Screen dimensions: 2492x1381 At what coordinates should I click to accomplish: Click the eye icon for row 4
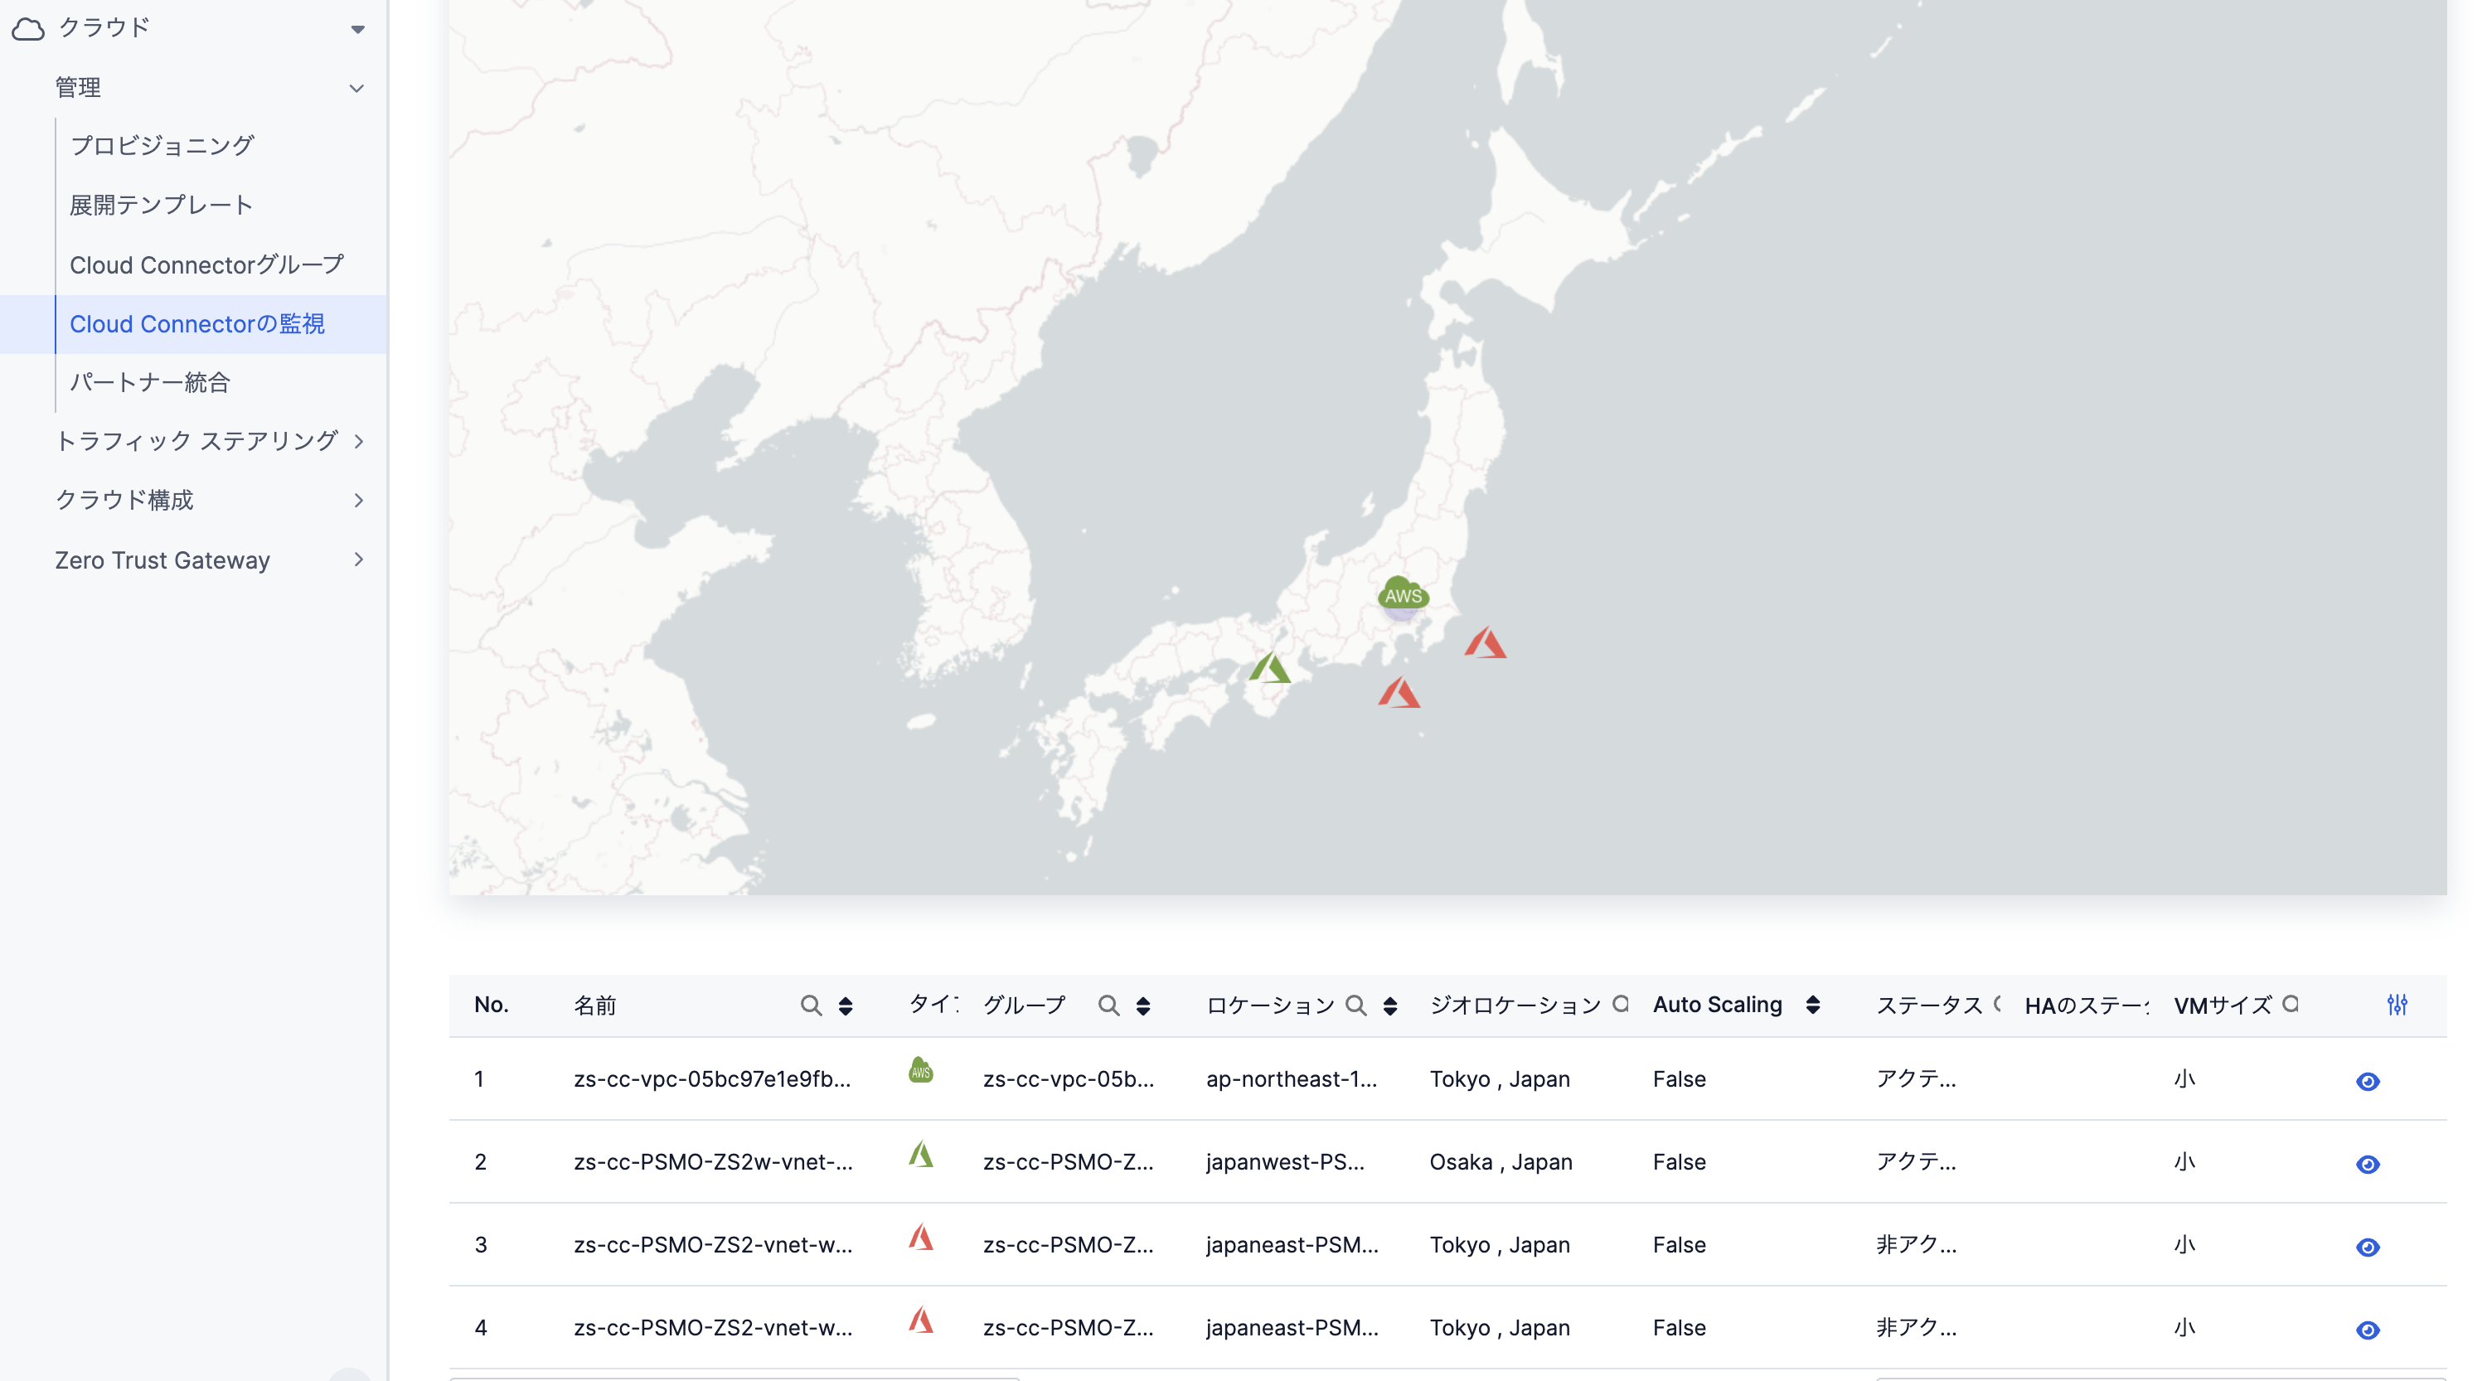[x=2367, y=1330]
